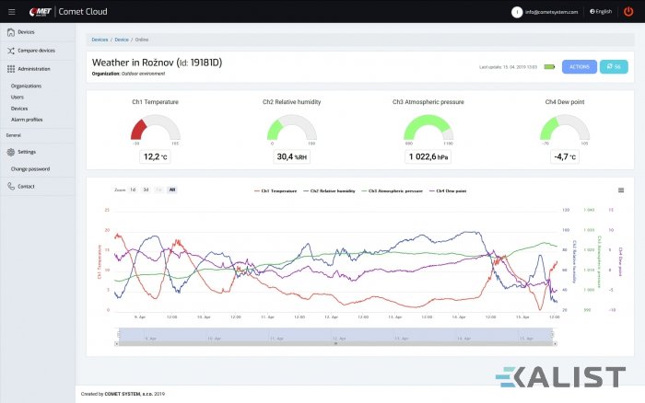Click the Device breadcrumb link
645x403 pixels.
coord(122,40)
